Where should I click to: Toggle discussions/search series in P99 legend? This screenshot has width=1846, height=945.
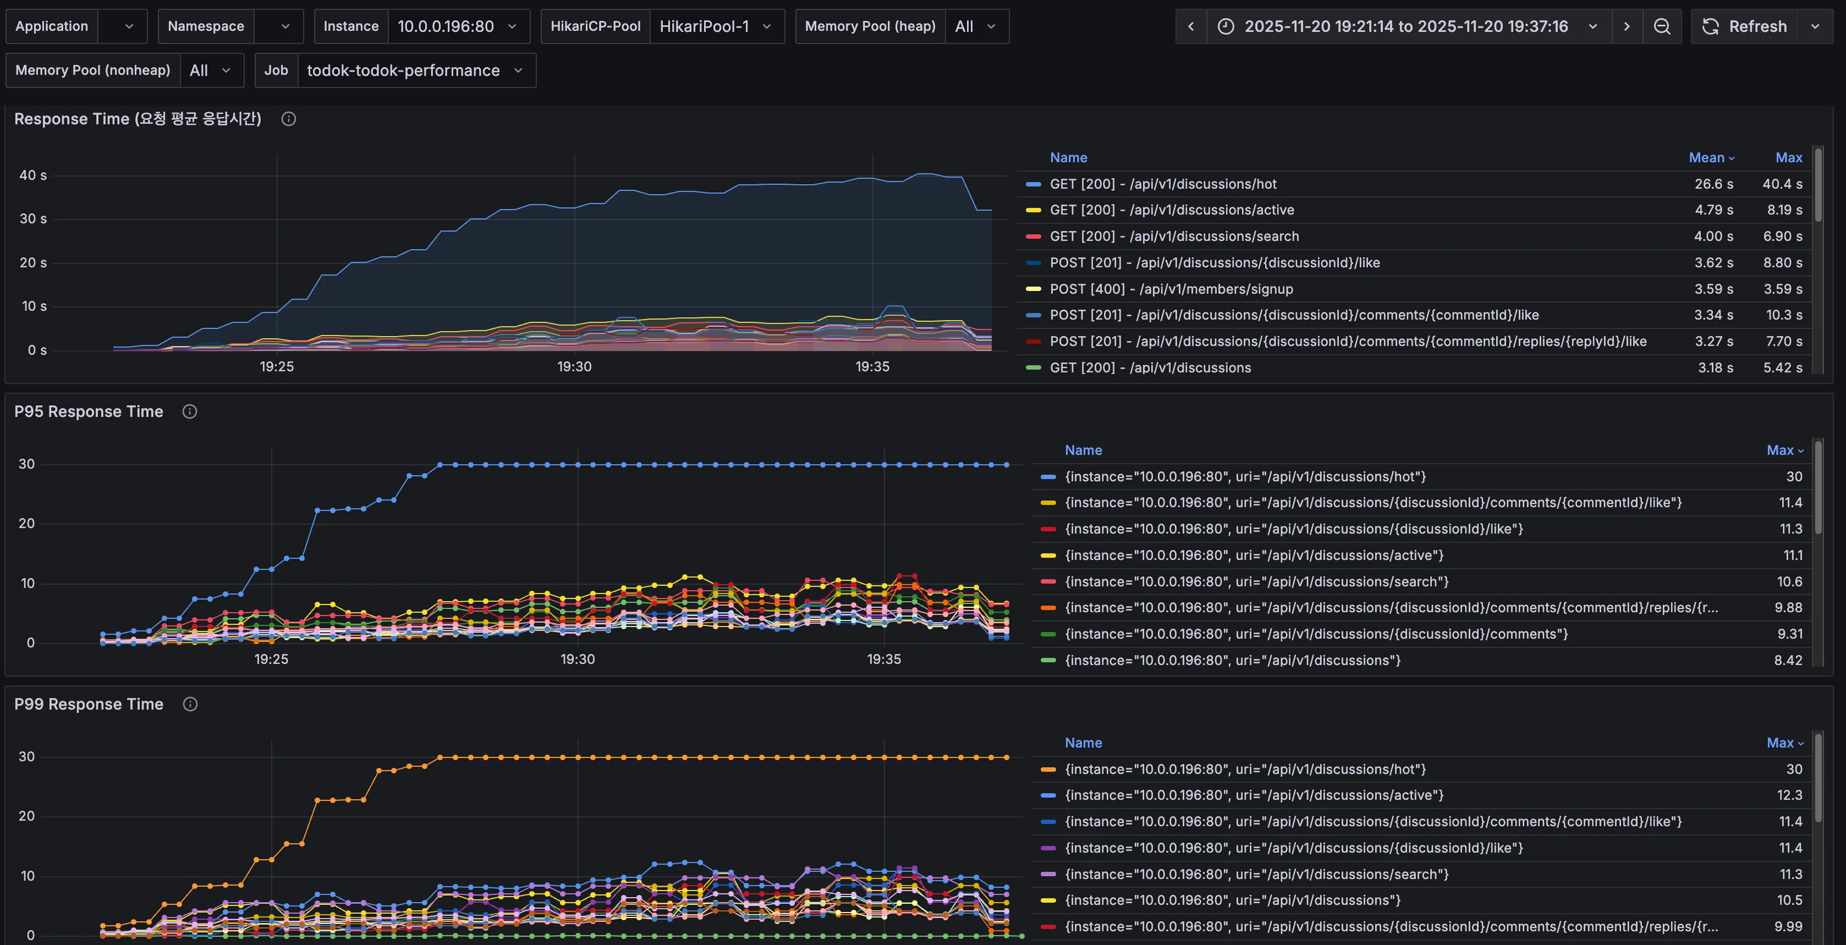(1256, 874)
